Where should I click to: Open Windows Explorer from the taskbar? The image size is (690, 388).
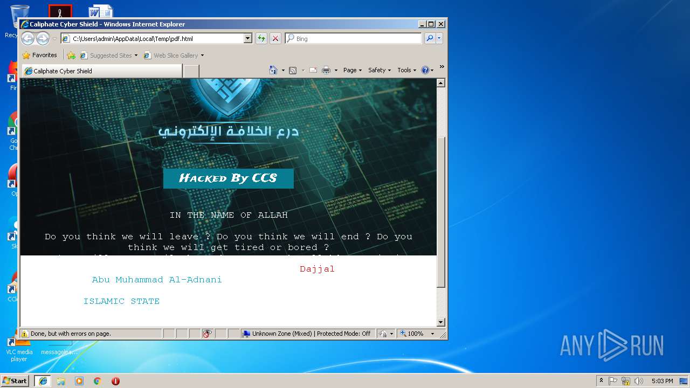(x=61, y=380)
